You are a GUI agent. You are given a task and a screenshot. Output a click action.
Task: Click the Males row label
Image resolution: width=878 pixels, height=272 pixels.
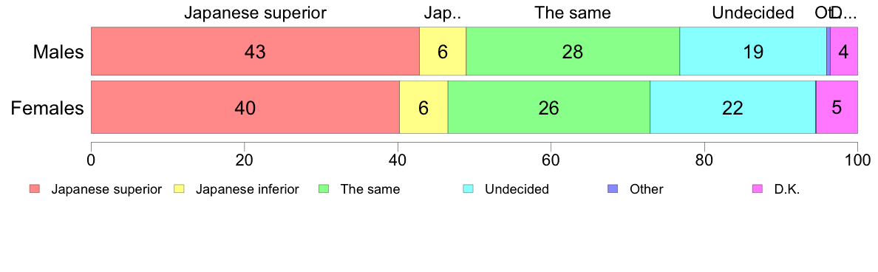click(58, 52)
